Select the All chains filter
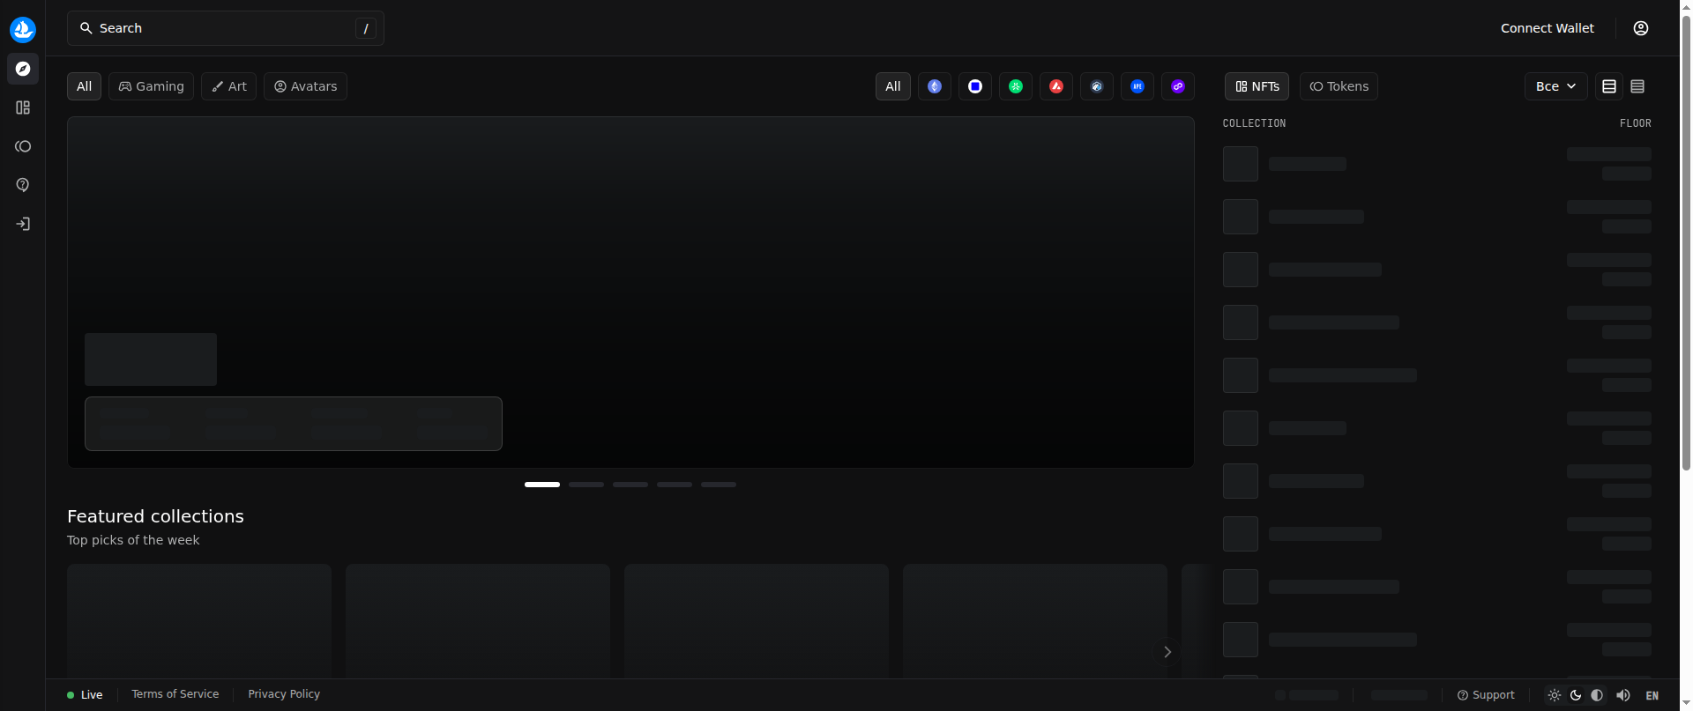The image size is (1693, 711). pos(893,86)
